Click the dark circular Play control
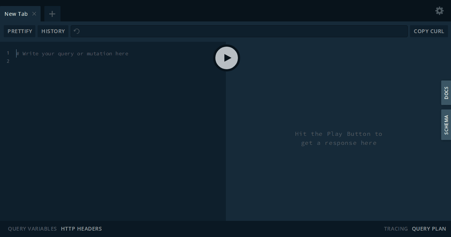 click(226, 58)
